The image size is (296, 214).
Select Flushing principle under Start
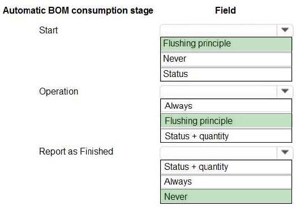226,44
